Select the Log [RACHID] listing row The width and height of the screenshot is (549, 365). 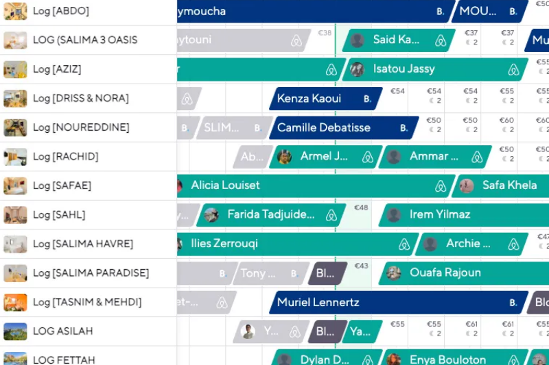tap(89, 157)
